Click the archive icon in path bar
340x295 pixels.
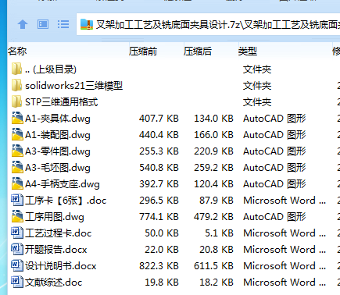tap(87, 24)
